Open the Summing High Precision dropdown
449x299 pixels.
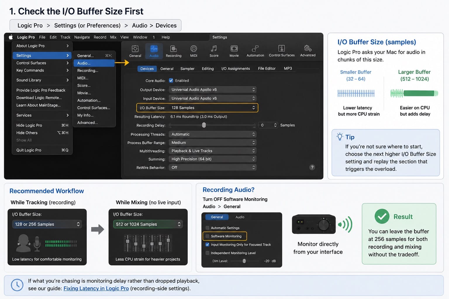coord(213,159)
